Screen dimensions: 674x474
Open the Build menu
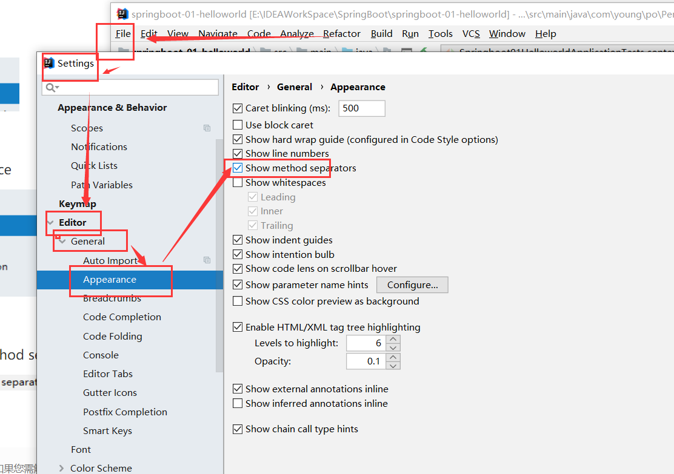point(382,33)
